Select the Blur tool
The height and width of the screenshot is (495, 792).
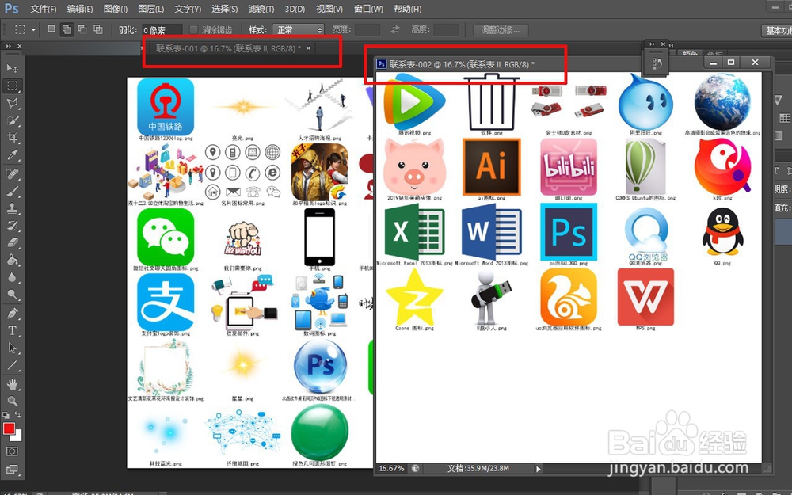pos(12,277)
